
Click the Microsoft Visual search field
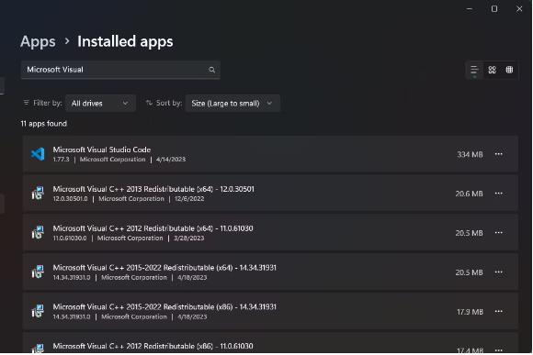pyautogui.click(x=120, y=70)
